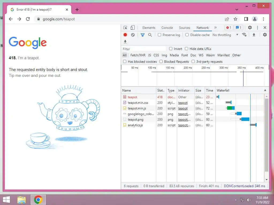Click the blue issues count badge
The image size is (274, 205).
238,27
